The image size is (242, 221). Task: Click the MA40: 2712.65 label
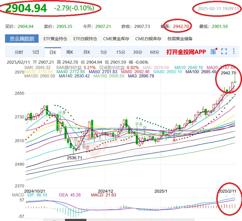pyautogui.click(x=71, y=72)
